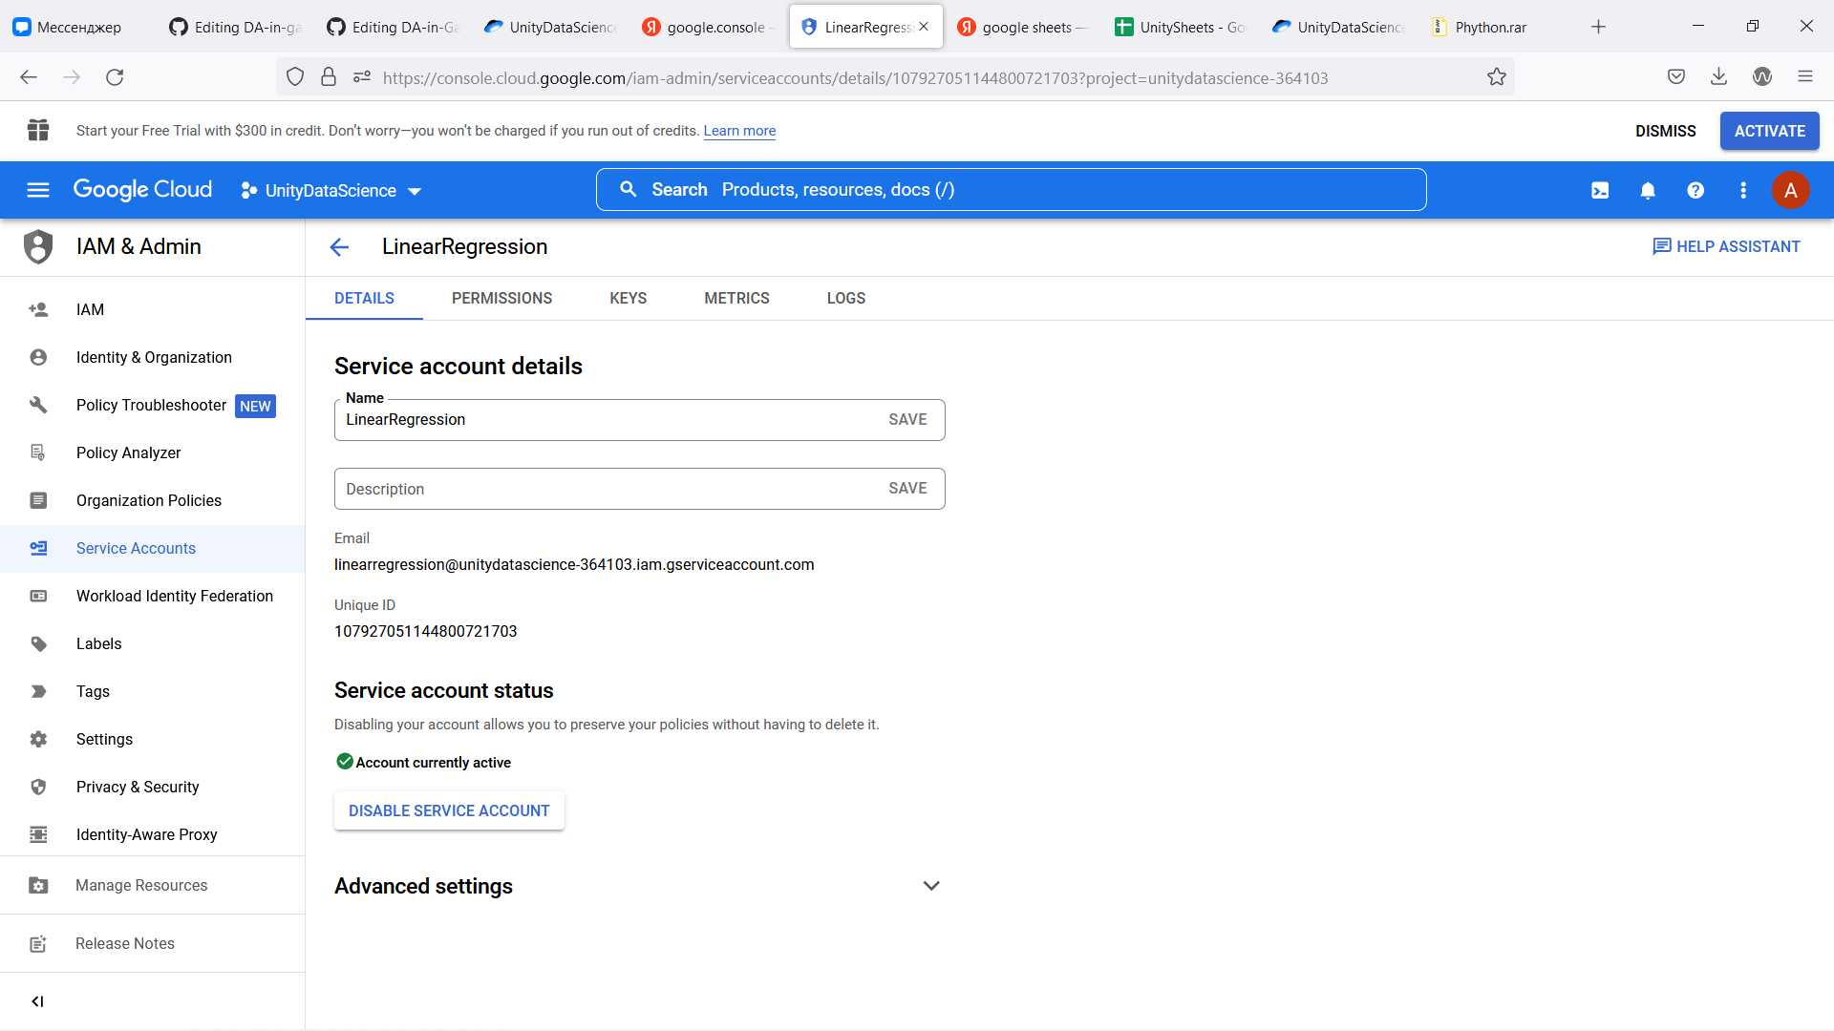
Task: Switch to the PERMISSIONS tab
Action: [501, 299]
